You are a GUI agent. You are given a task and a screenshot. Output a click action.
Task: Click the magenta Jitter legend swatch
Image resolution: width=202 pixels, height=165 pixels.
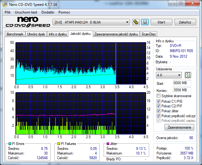tap(108, 143)
